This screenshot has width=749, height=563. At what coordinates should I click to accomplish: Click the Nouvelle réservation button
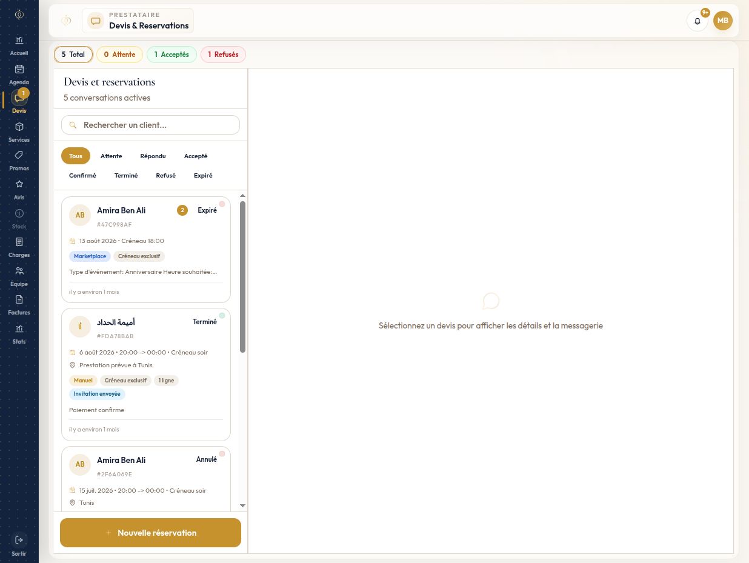pyautogui.click(x=150, y=533)
